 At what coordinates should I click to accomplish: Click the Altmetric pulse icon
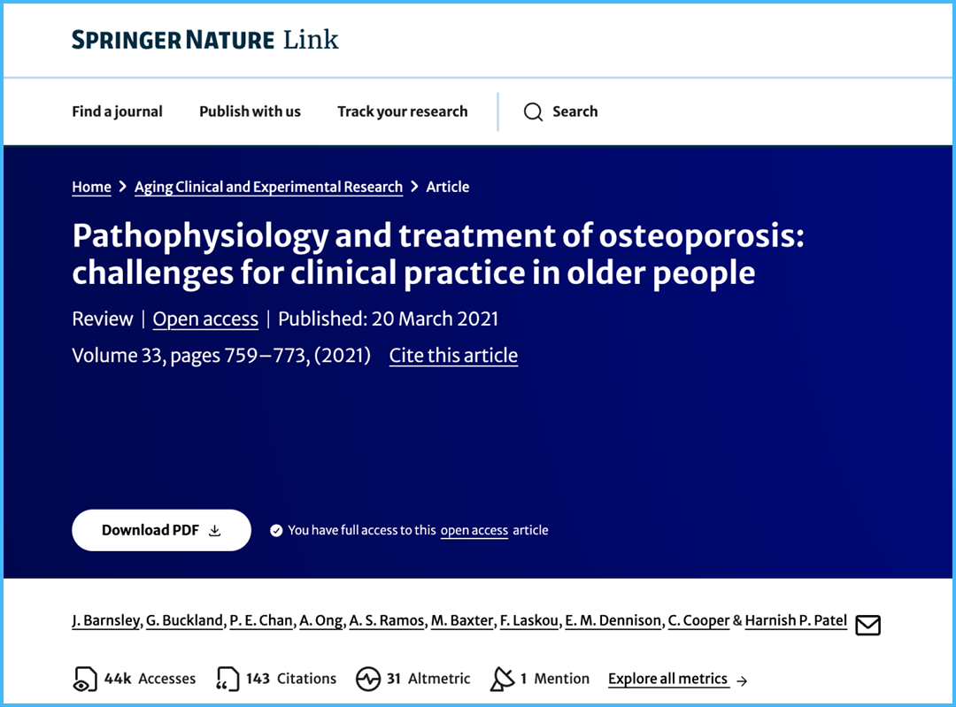pos(367,680)
